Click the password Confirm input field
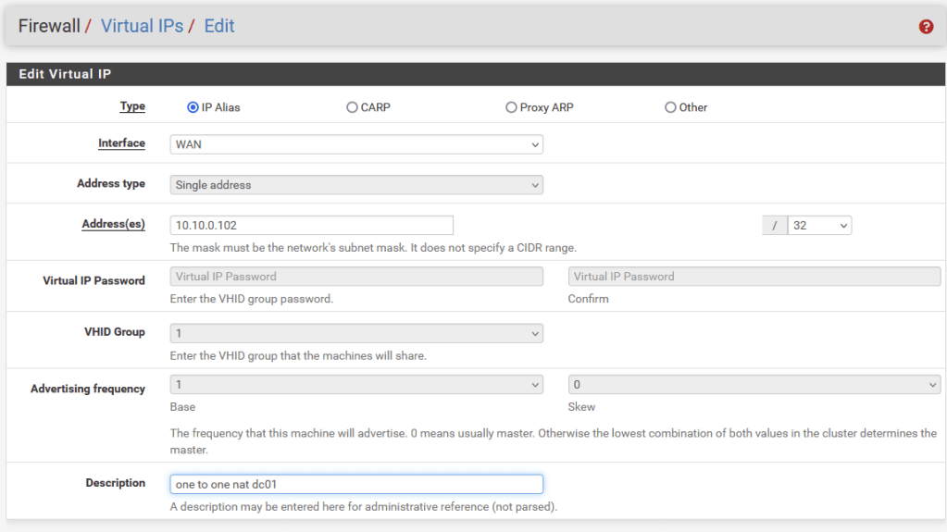 click(754, 276)
